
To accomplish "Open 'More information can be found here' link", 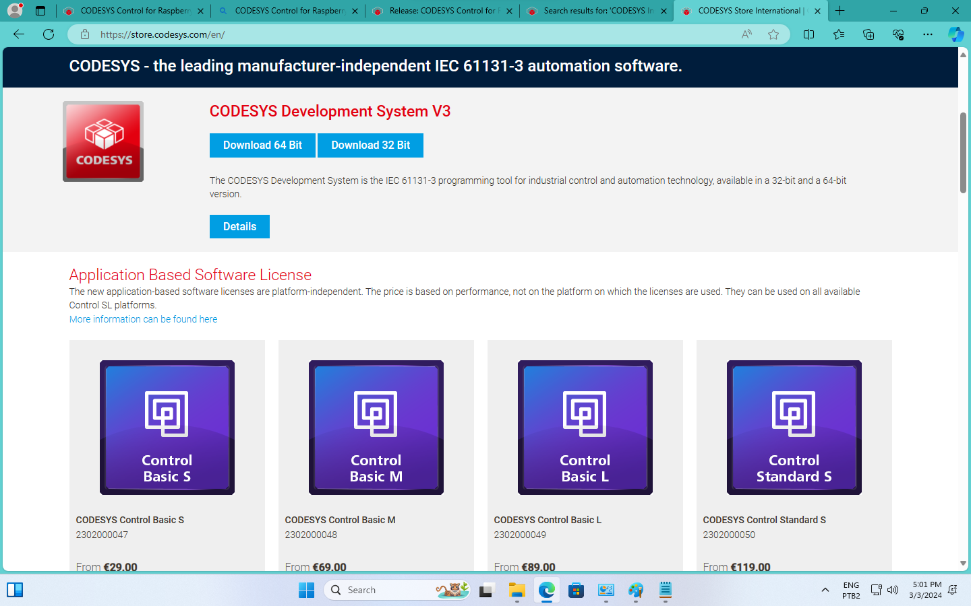I will coord(143,319).
